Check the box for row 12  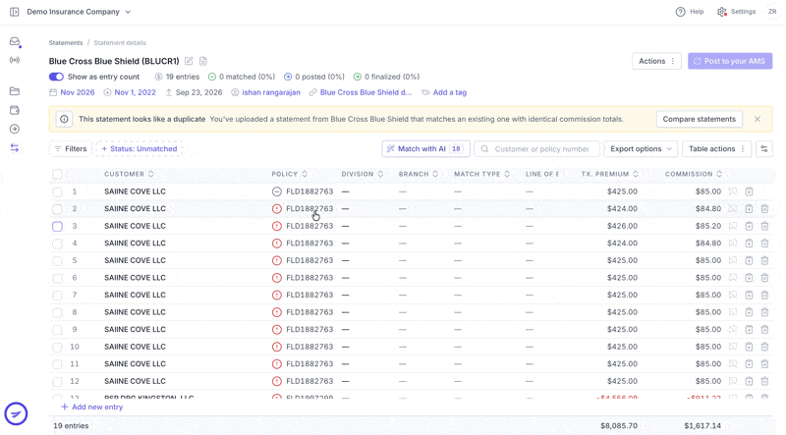[58, 382]
